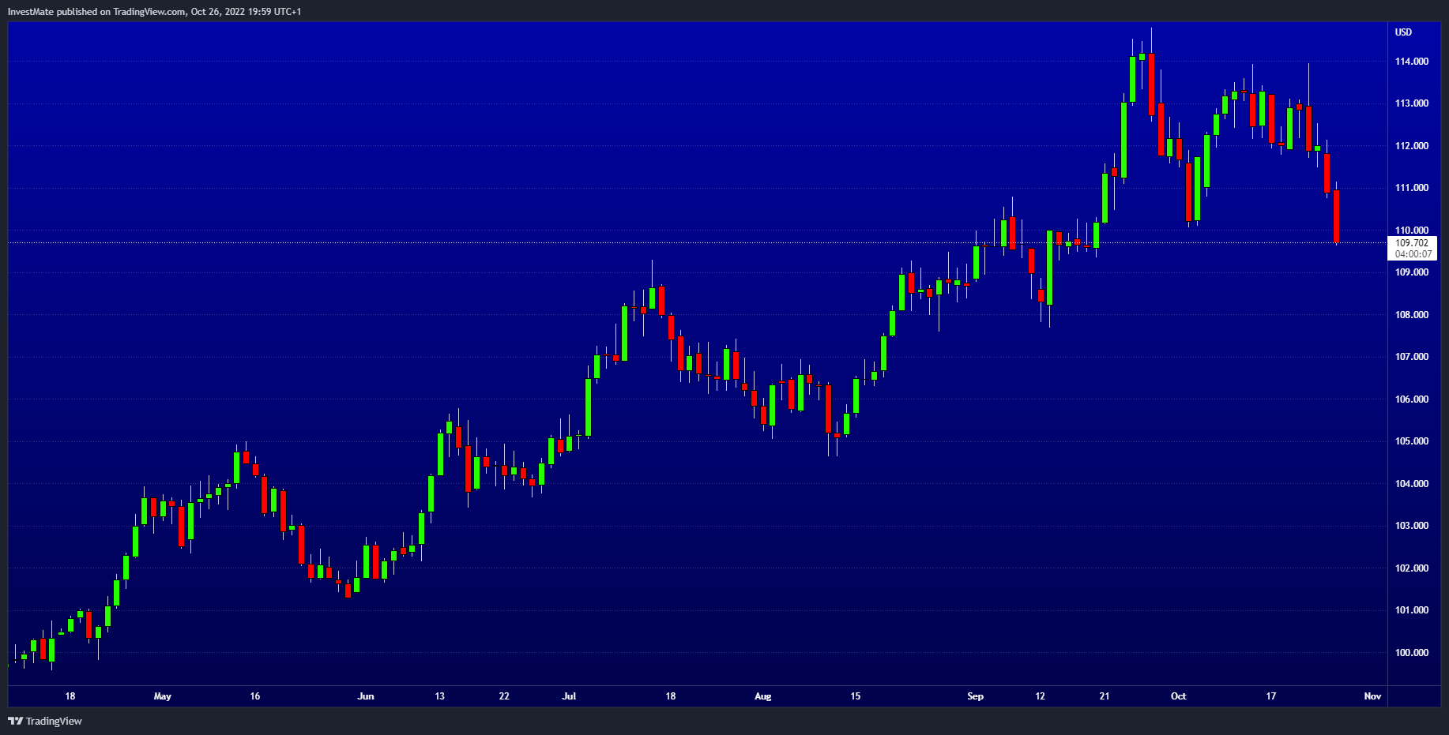Click the TradingView logo in the footer
1449x735 pixels.
pos(45,721)
